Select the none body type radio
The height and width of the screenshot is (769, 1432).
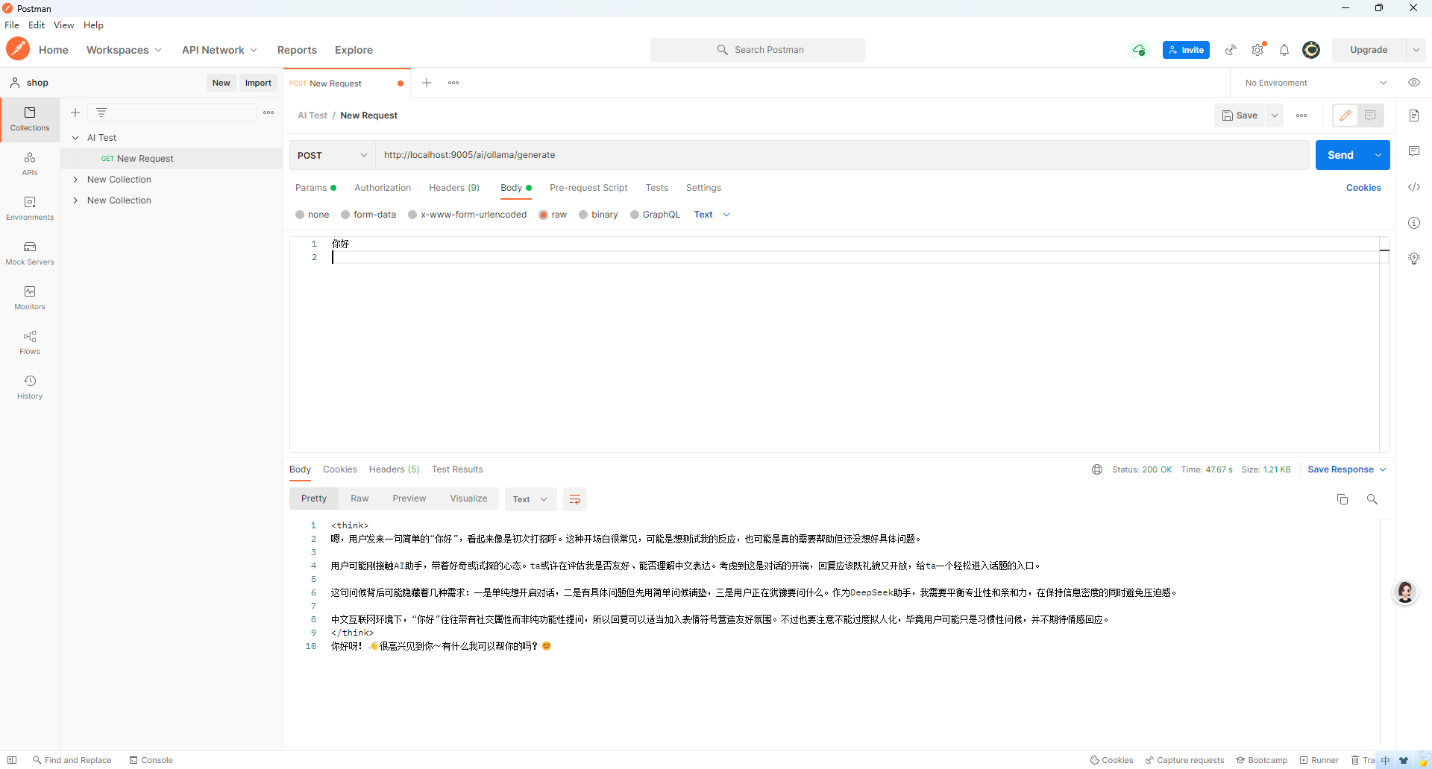coord(300,215)
